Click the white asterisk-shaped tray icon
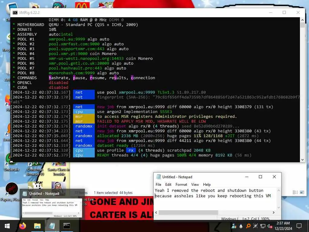This screenshot has height=232, width=309. [x=255, y=226]
